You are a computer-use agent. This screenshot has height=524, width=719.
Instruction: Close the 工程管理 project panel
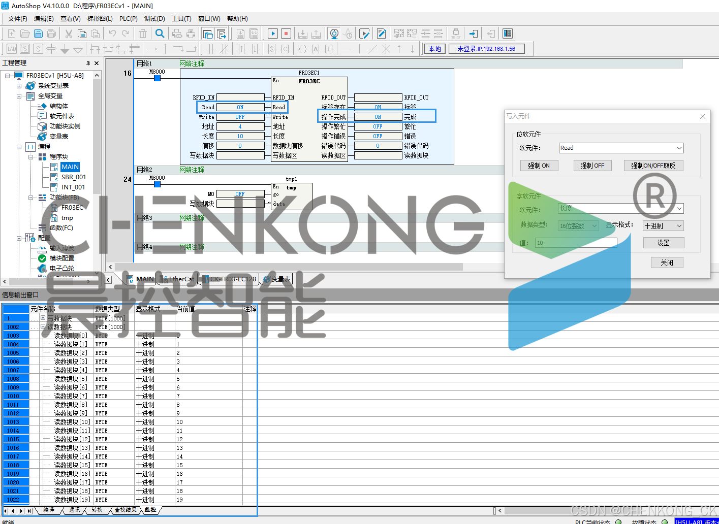(x=97, y=63)
